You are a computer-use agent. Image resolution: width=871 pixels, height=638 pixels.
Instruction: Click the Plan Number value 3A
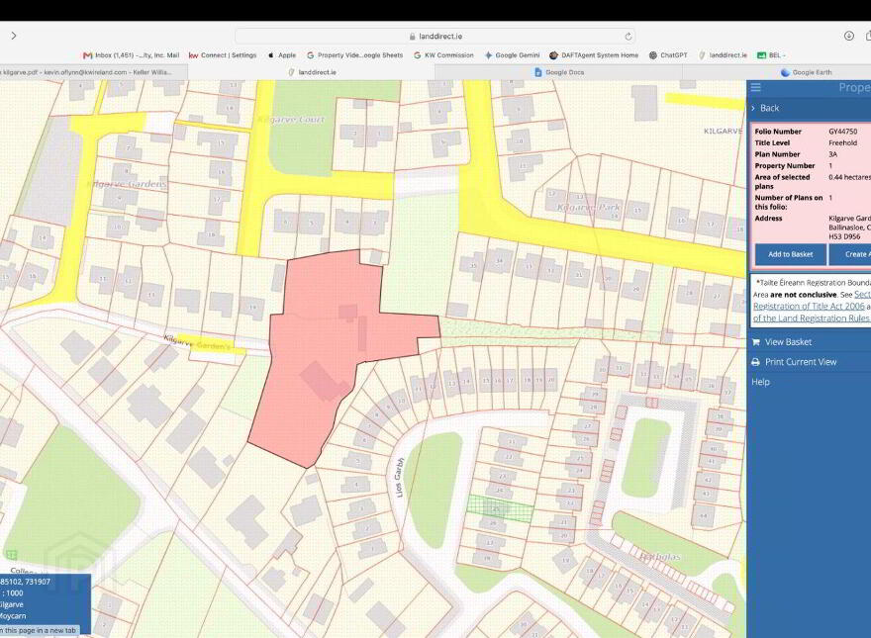point(832,154)
